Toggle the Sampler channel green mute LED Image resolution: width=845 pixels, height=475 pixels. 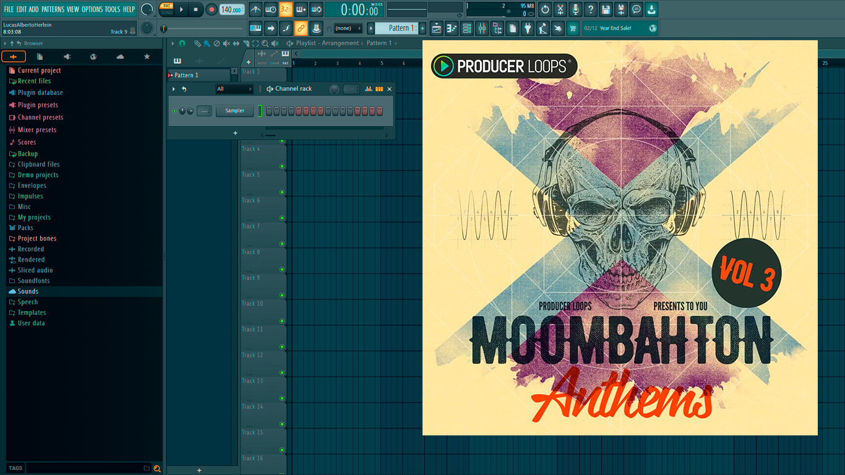[x=174, y=111]
